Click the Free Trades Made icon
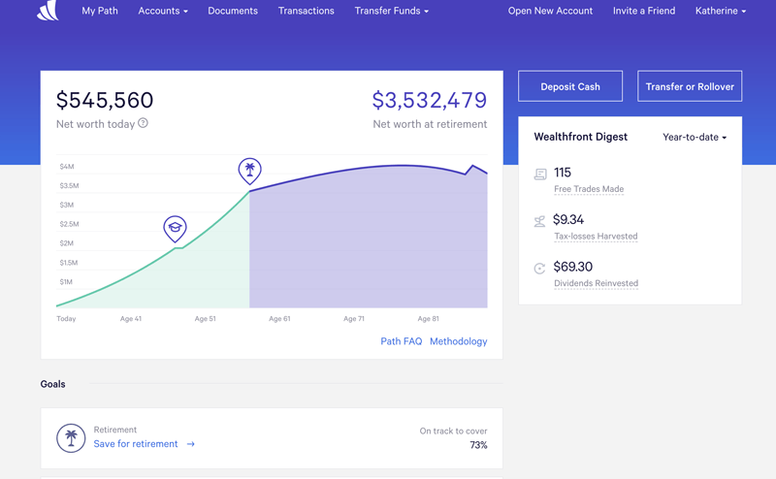 [540, 175]
